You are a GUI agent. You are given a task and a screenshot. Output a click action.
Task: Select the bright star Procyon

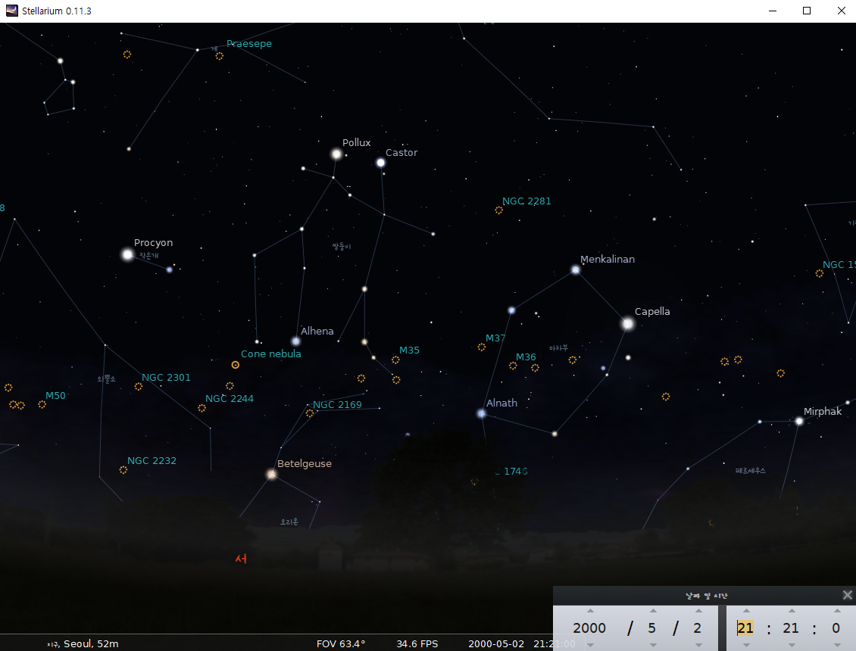tap(127, 254)
